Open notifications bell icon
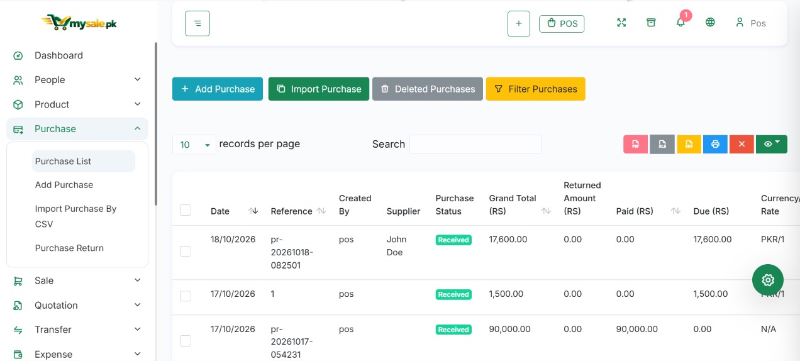Image resolution: width=800 pixels, height=361 pixels. (681, 23)
